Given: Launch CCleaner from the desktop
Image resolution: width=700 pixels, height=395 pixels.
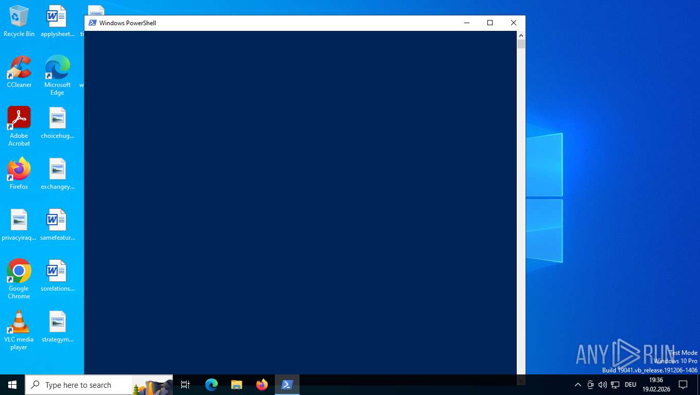Looking at the screenshot, I should coord(19,72).
